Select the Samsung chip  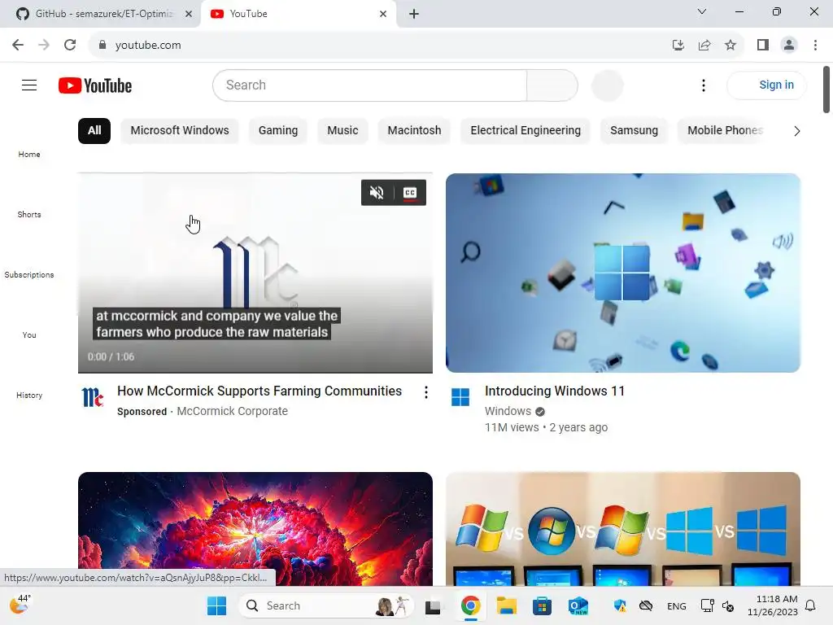[x=634, y=131]
